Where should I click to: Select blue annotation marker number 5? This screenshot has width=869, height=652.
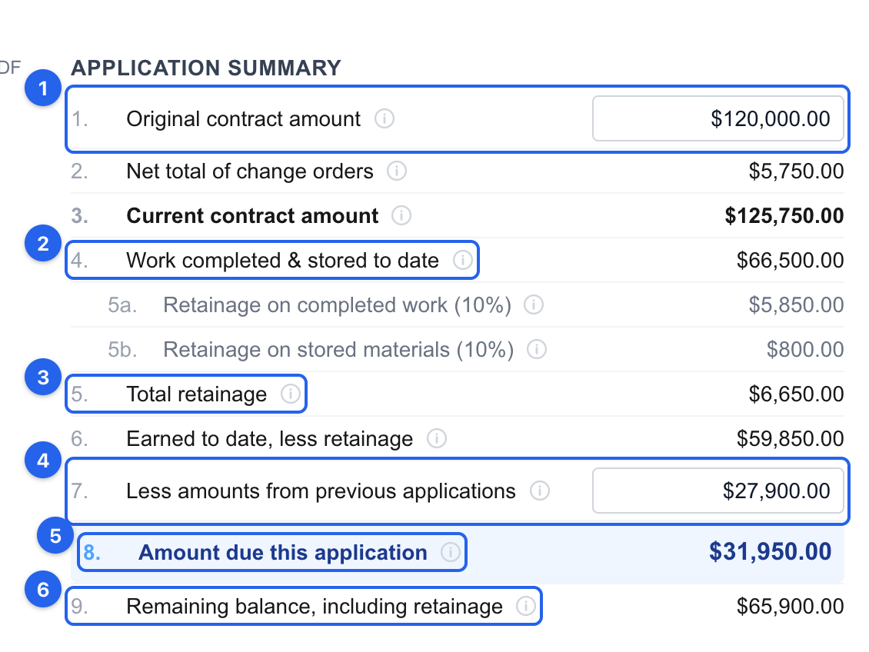(x=55, y=536)
